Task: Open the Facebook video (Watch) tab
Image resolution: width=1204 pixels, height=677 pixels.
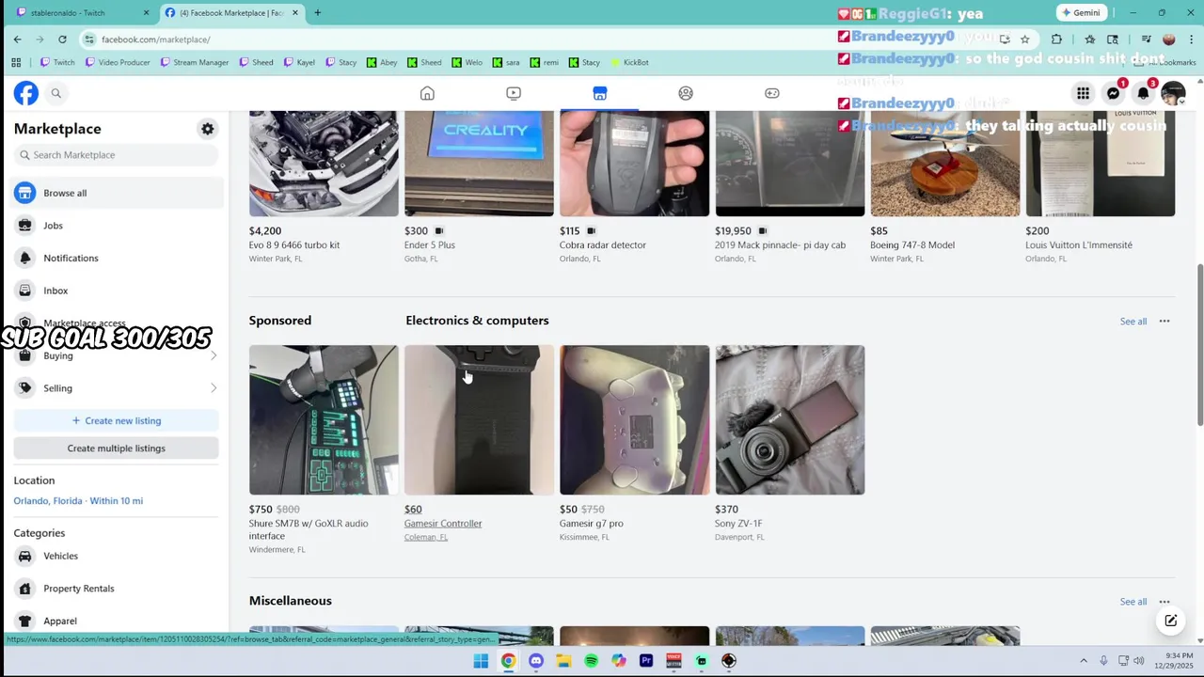Action: (514, 93)
